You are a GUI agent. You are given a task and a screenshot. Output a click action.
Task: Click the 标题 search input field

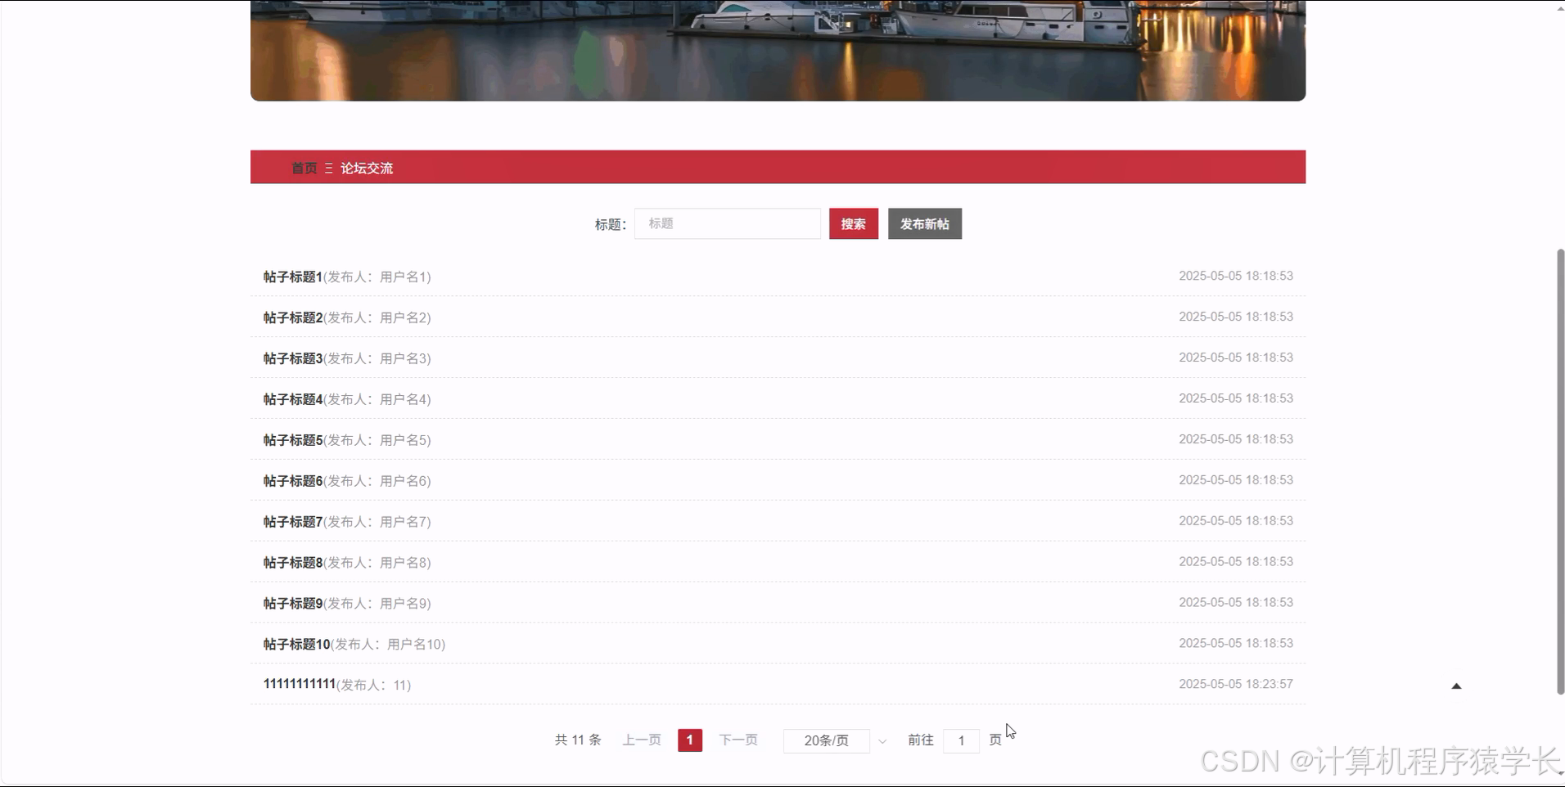(727, 223)
